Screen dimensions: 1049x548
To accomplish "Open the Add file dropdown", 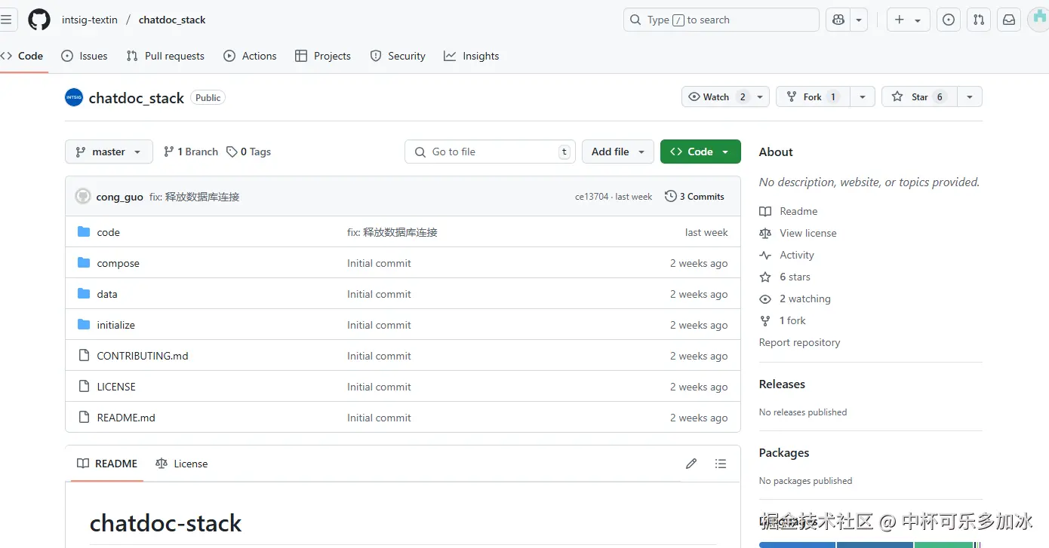I will click(x=618, y=152).
